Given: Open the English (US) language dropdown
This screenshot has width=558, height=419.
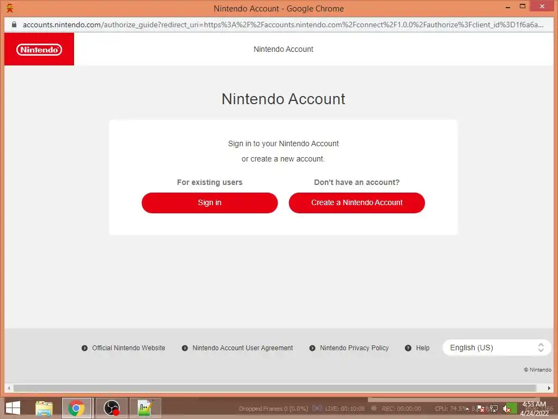Looking at the screenshot, I should click(x=497, y=348).
